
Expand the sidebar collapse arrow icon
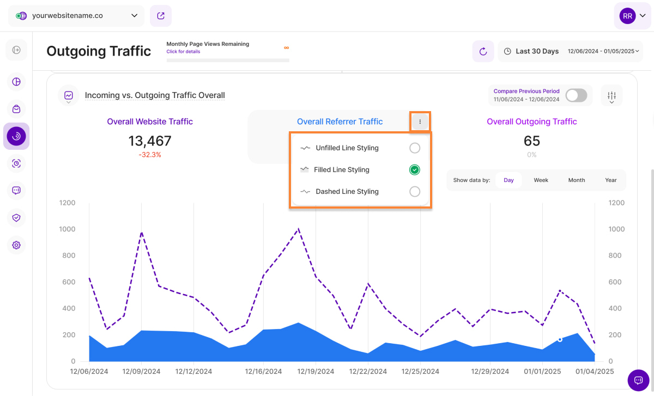tap(16, 50)
